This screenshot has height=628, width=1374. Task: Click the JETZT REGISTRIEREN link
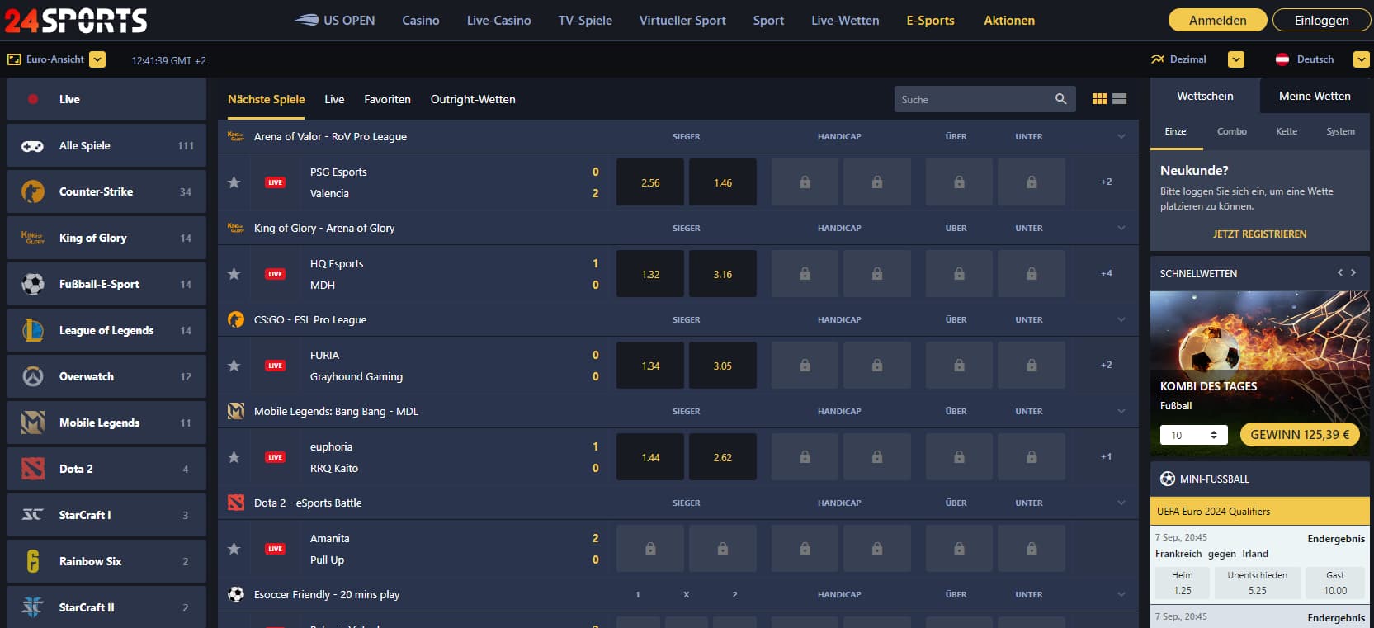[1259, 234]
